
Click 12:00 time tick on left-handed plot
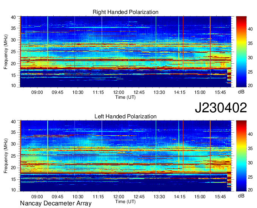[x=119, y=197]
